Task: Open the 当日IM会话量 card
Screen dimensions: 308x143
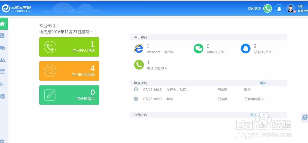Action: point(69,71)
